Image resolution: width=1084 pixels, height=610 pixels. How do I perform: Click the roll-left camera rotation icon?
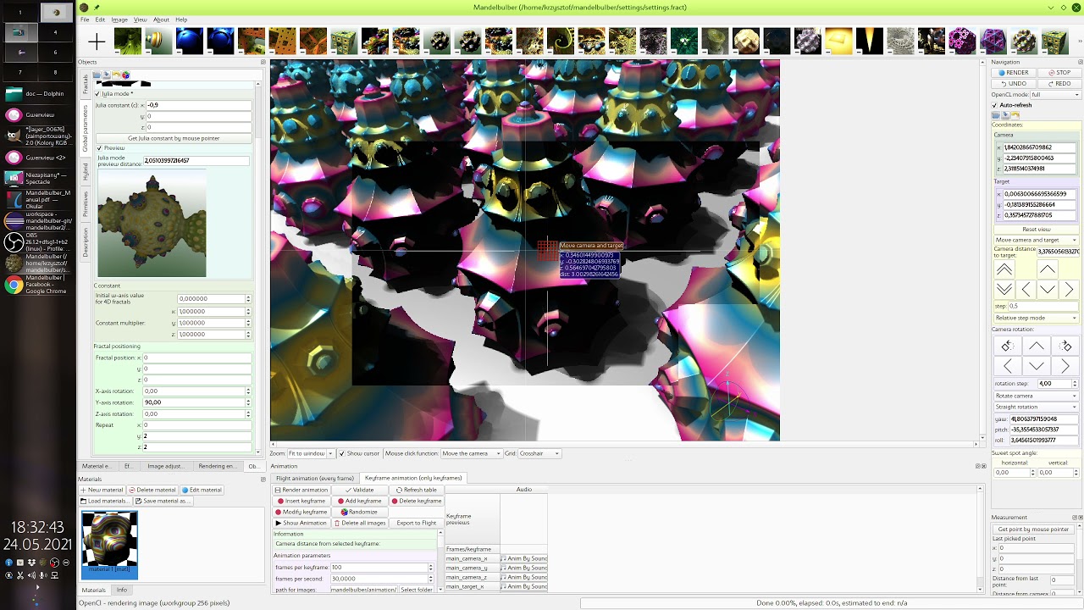point(1007,346)
